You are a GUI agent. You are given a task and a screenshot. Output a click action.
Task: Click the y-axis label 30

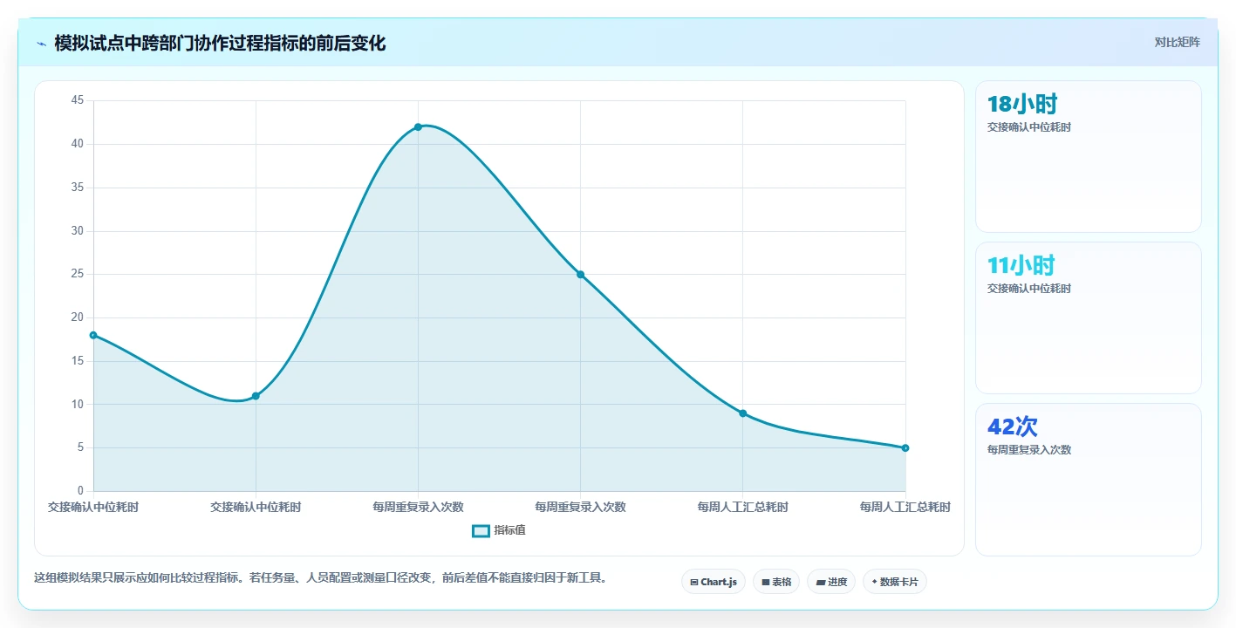[x=78, y=231]
